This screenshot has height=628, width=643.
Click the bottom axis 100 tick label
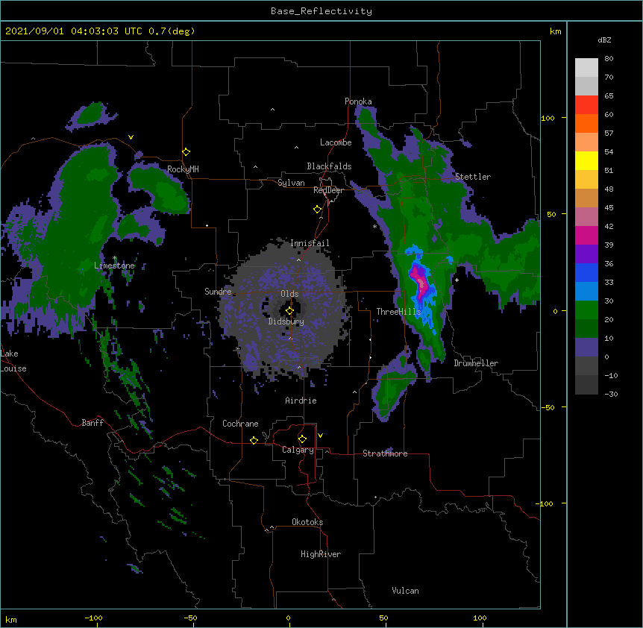tap(480, 618)
